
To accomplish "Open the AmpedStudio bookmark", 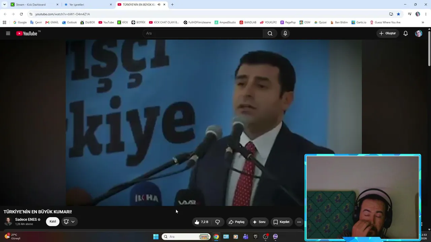I will (225, 23).
